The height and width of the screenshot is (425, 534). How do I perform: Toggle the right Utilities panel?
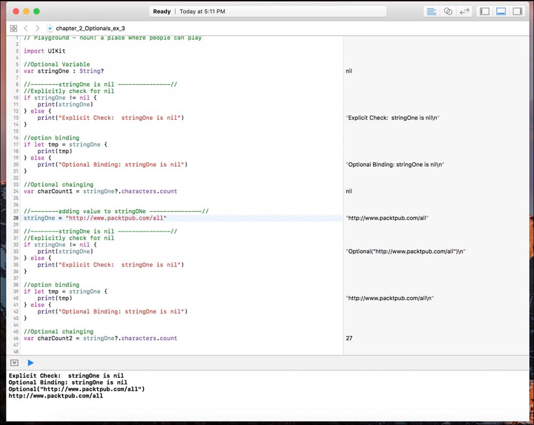pyautogui.click(x=517, y=11)
